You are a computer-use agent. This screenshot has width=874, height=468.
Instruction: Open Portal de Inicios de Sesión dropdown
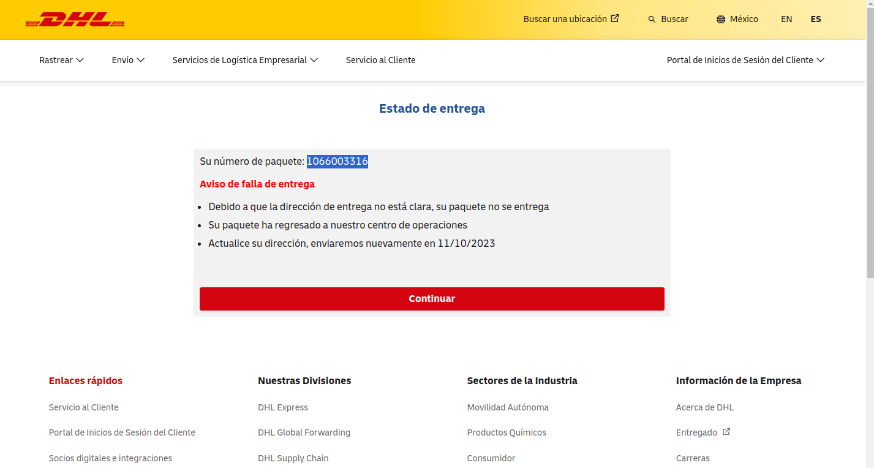745,60
